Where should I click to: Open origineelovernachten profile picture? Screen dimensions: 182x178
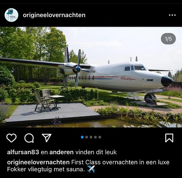point(11,15)
